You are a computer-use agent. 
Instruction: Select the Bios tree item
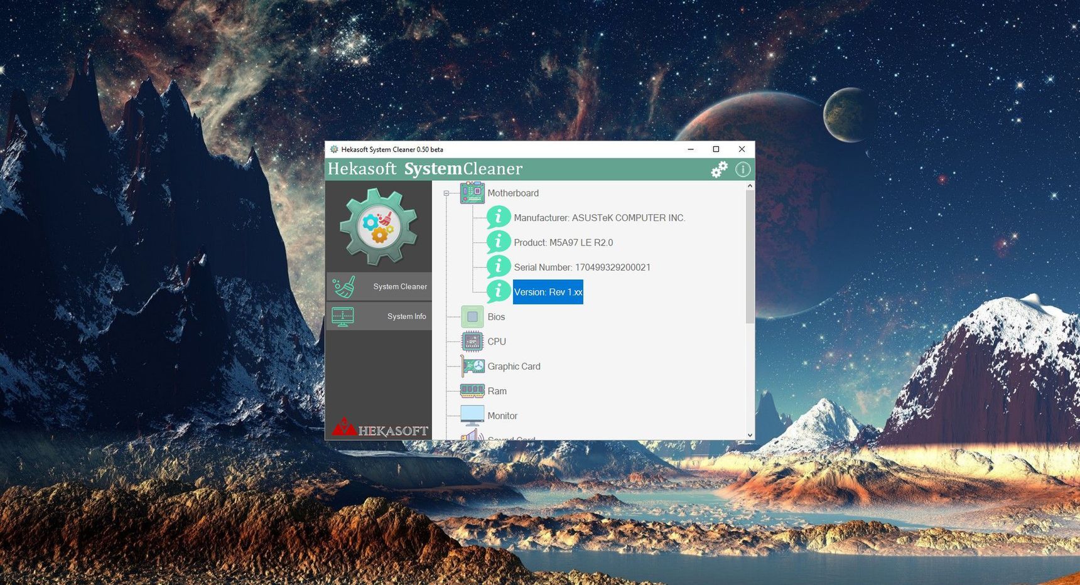[496, 317]
